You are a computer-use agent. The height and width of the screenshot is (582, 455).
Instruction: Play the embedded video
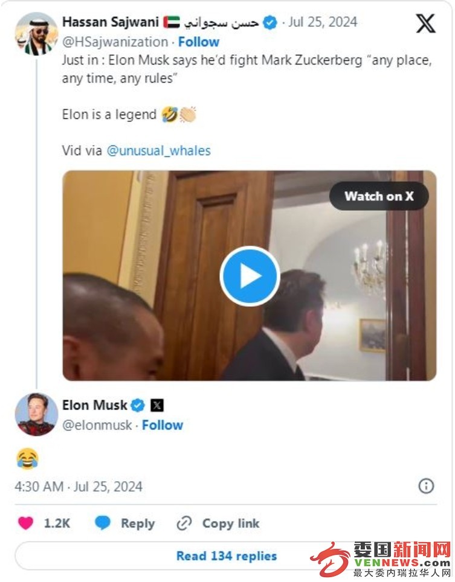coord(250,276)
